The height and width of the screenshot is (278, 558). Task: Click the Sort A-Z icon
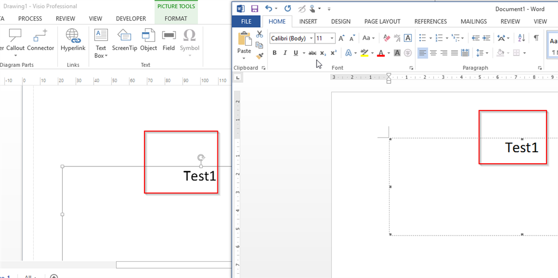click(521, 38)
